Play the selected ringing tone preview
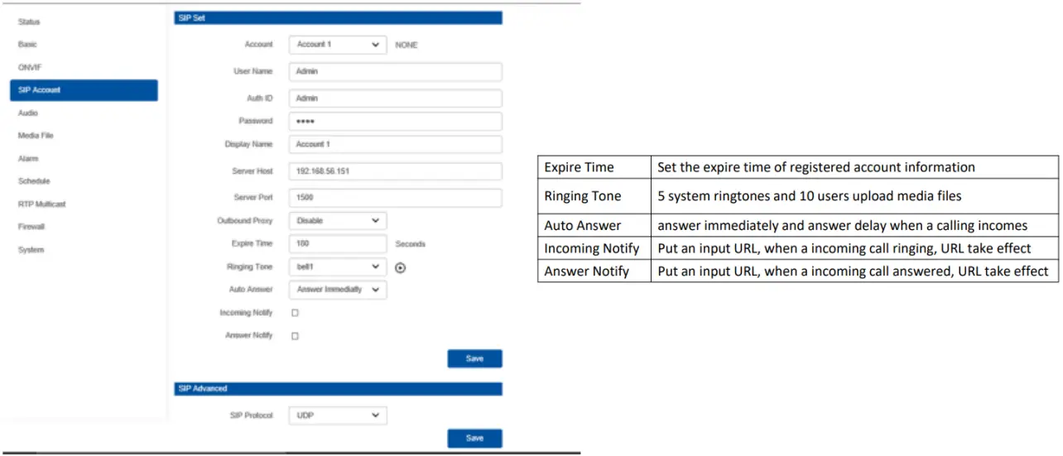This screenshot has height=456, width=1063. [x=401, y=267]
